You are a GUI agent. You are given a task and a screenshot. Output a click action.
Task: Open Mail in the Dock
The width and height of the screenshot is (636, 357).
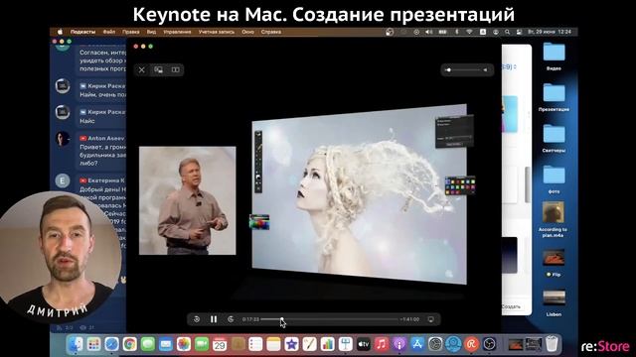(166, 344)
